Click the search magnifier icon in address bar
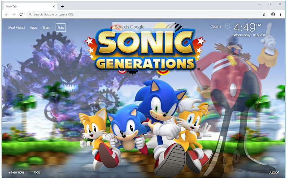287x179 pixels. [x=30, y=14]
